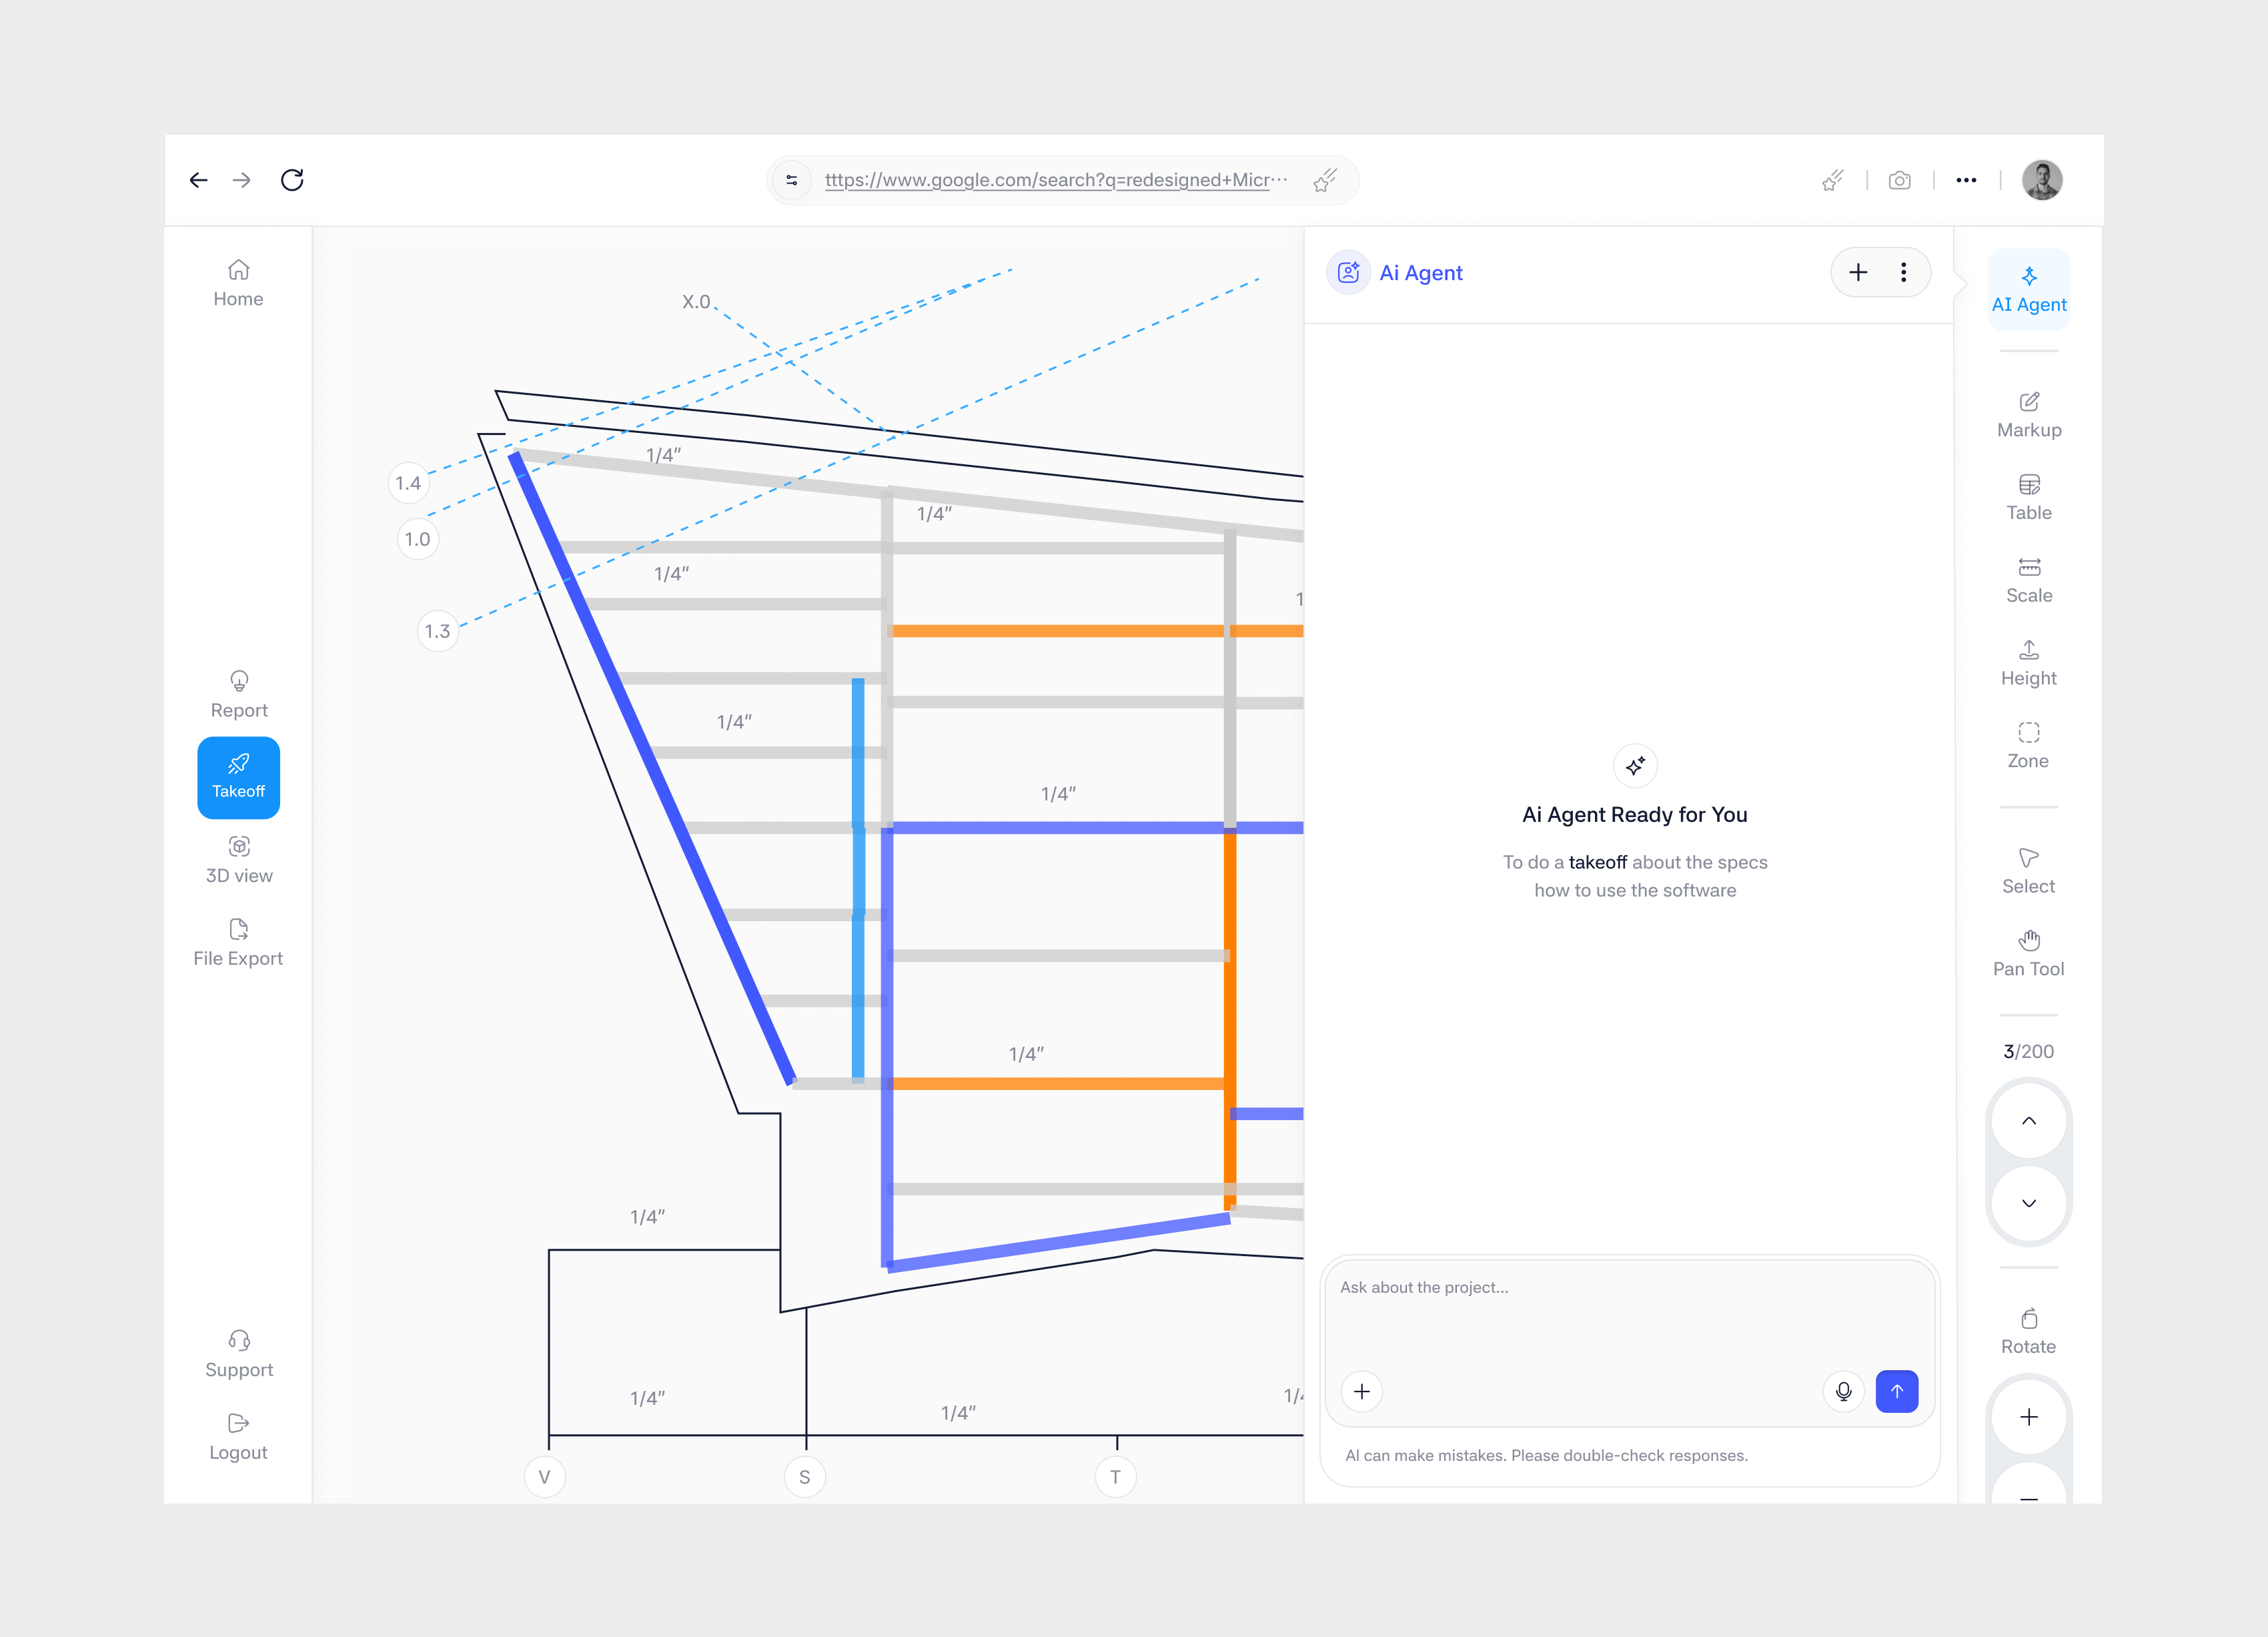The width and height of the screenshot is (2268, 1637).
Task: Open site settings icon in address bar
Action: 791,180
